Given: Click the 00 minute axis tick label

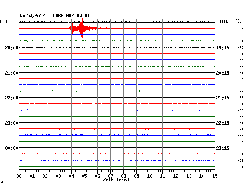Looking at the screenshot, I should (19, 176).
